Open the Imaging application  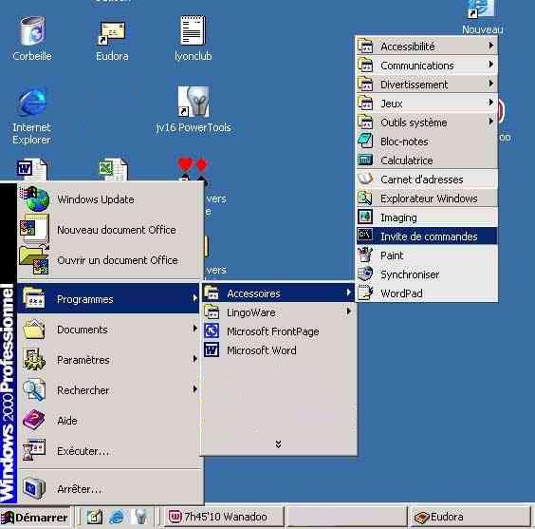point(427,217)
